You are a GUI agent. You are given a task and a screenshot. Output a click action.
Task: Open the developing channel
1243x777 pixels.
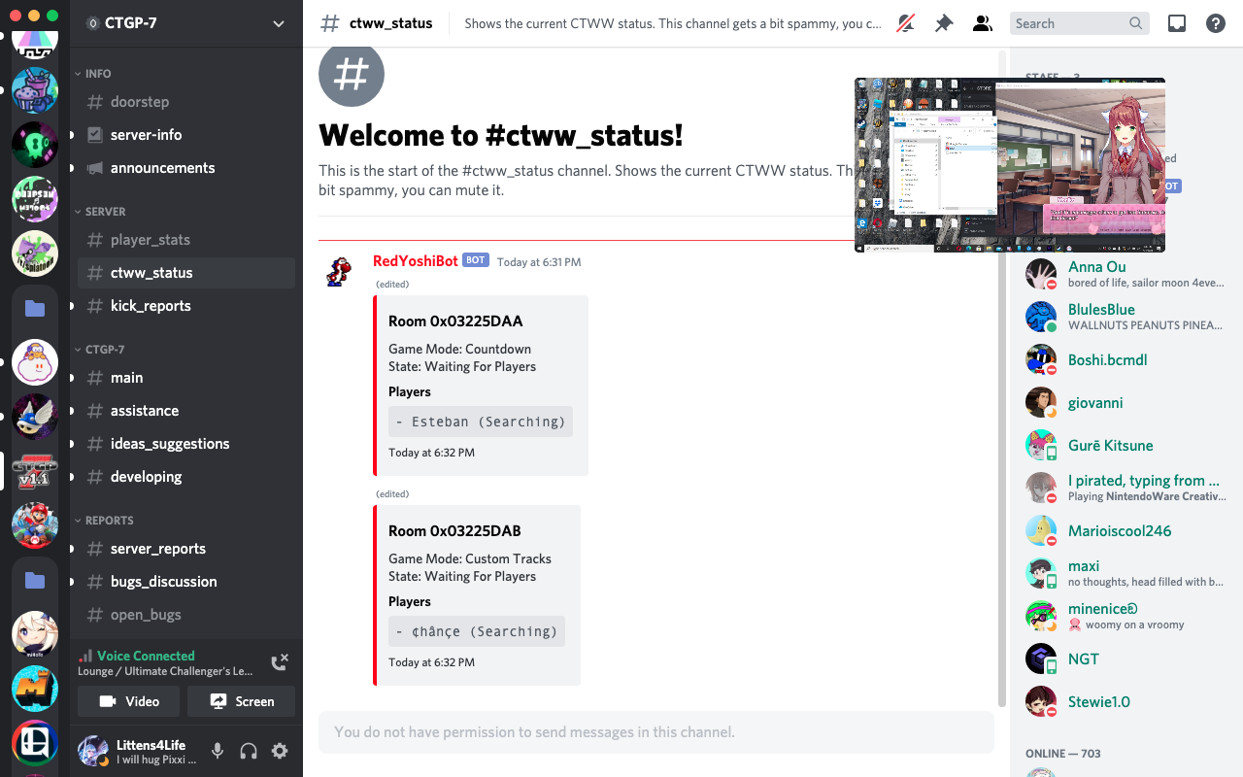coord(186,477)
